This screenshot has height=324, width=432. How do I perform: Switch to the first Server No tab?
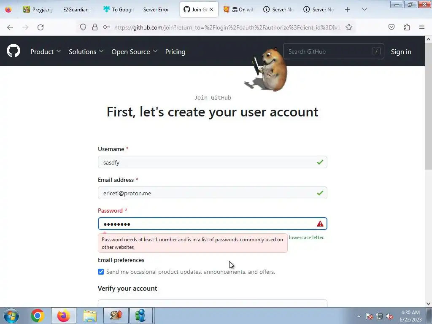coord(278,9)
